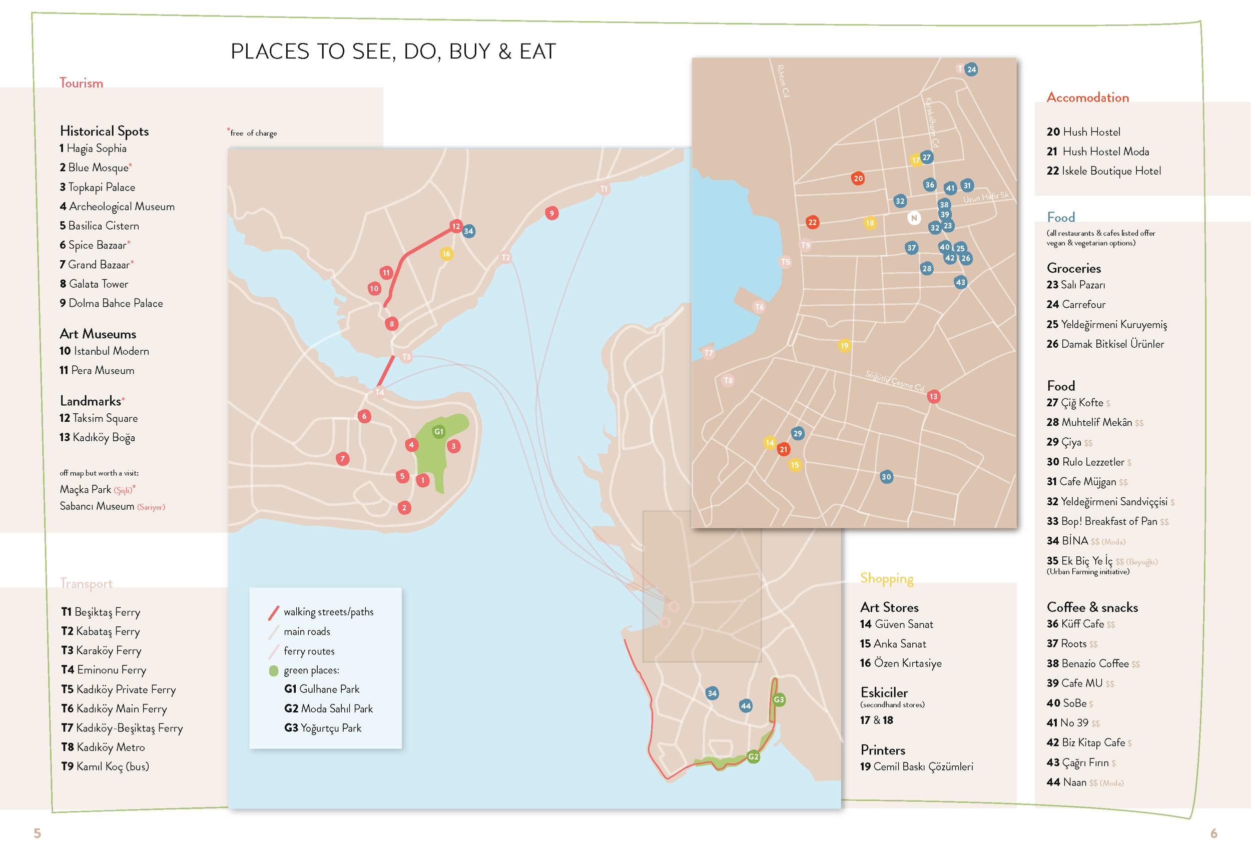Click the 'PLACES TO SEE, DO, BUY & EAT' title
1251x867 pixels.
point(393,52)
